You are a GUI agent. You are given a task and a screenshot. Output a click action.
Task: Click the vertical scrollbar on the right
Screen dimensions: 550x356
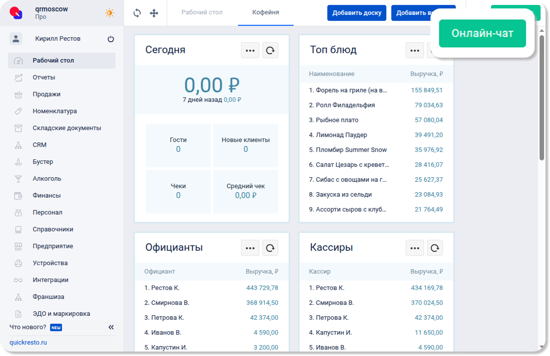(x=542, y=99)
